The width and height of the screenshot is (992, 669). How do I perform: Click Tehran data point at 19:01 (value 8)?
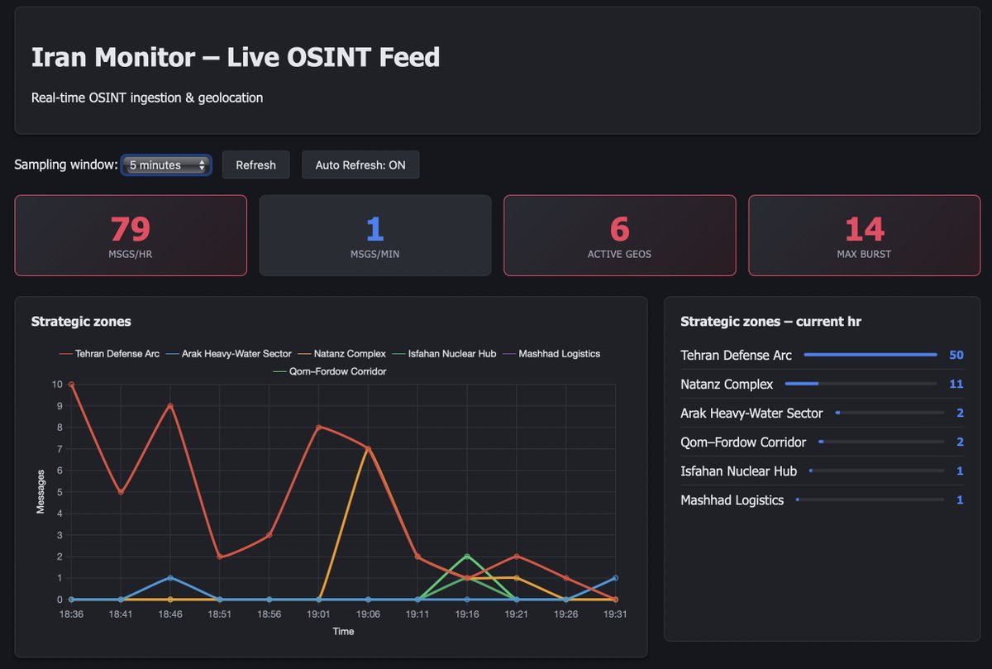pos(319,428)
